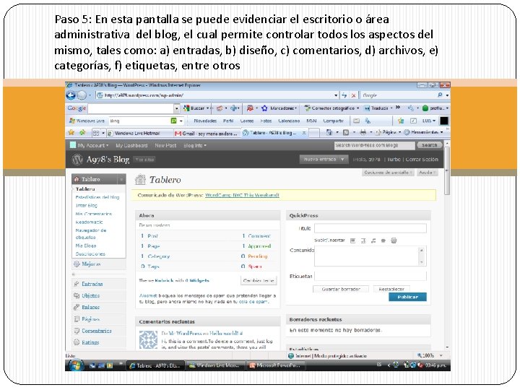Viewport: 520px width, 390px height.
Task: Open the Herramientas menu dropdown in IE
Action: coord(423,132)
